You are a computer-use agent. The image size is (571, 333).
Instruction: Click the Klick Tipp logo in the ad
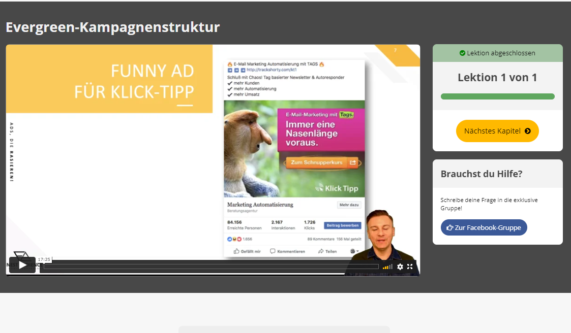pyautogui.click(x=337, y=188)
